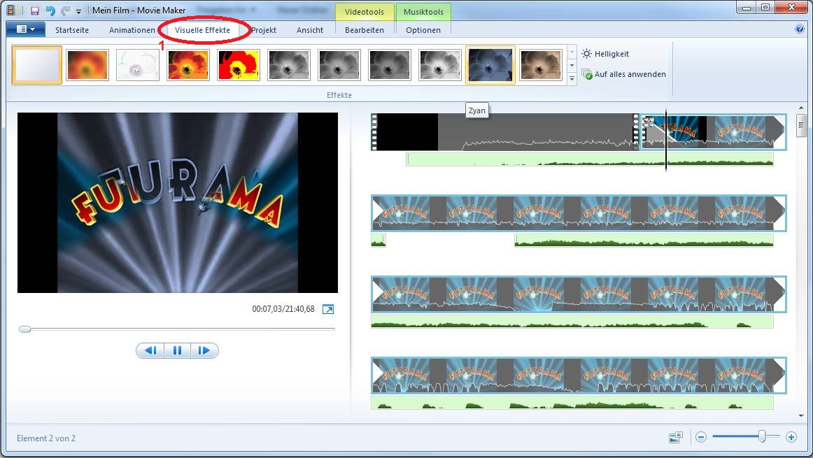Select the Sepia effect thumbnail
Screen dimensions: 813x458
click(541, 65)
